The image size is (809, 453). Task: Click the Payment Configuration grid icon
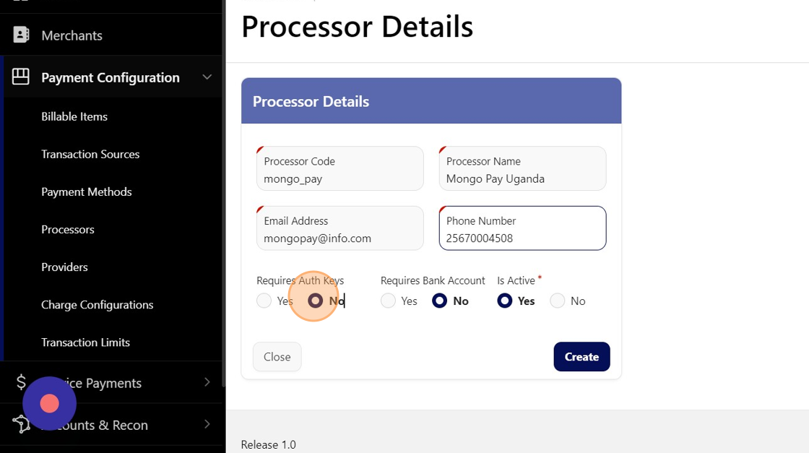click(x=21, y=77)
